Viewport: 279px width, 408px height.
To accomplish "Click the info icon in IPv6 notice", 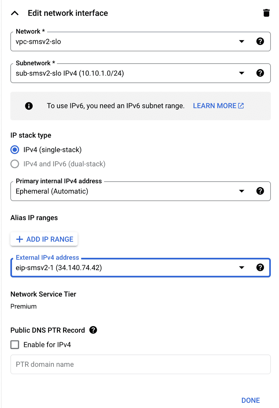I will (29, 106).
